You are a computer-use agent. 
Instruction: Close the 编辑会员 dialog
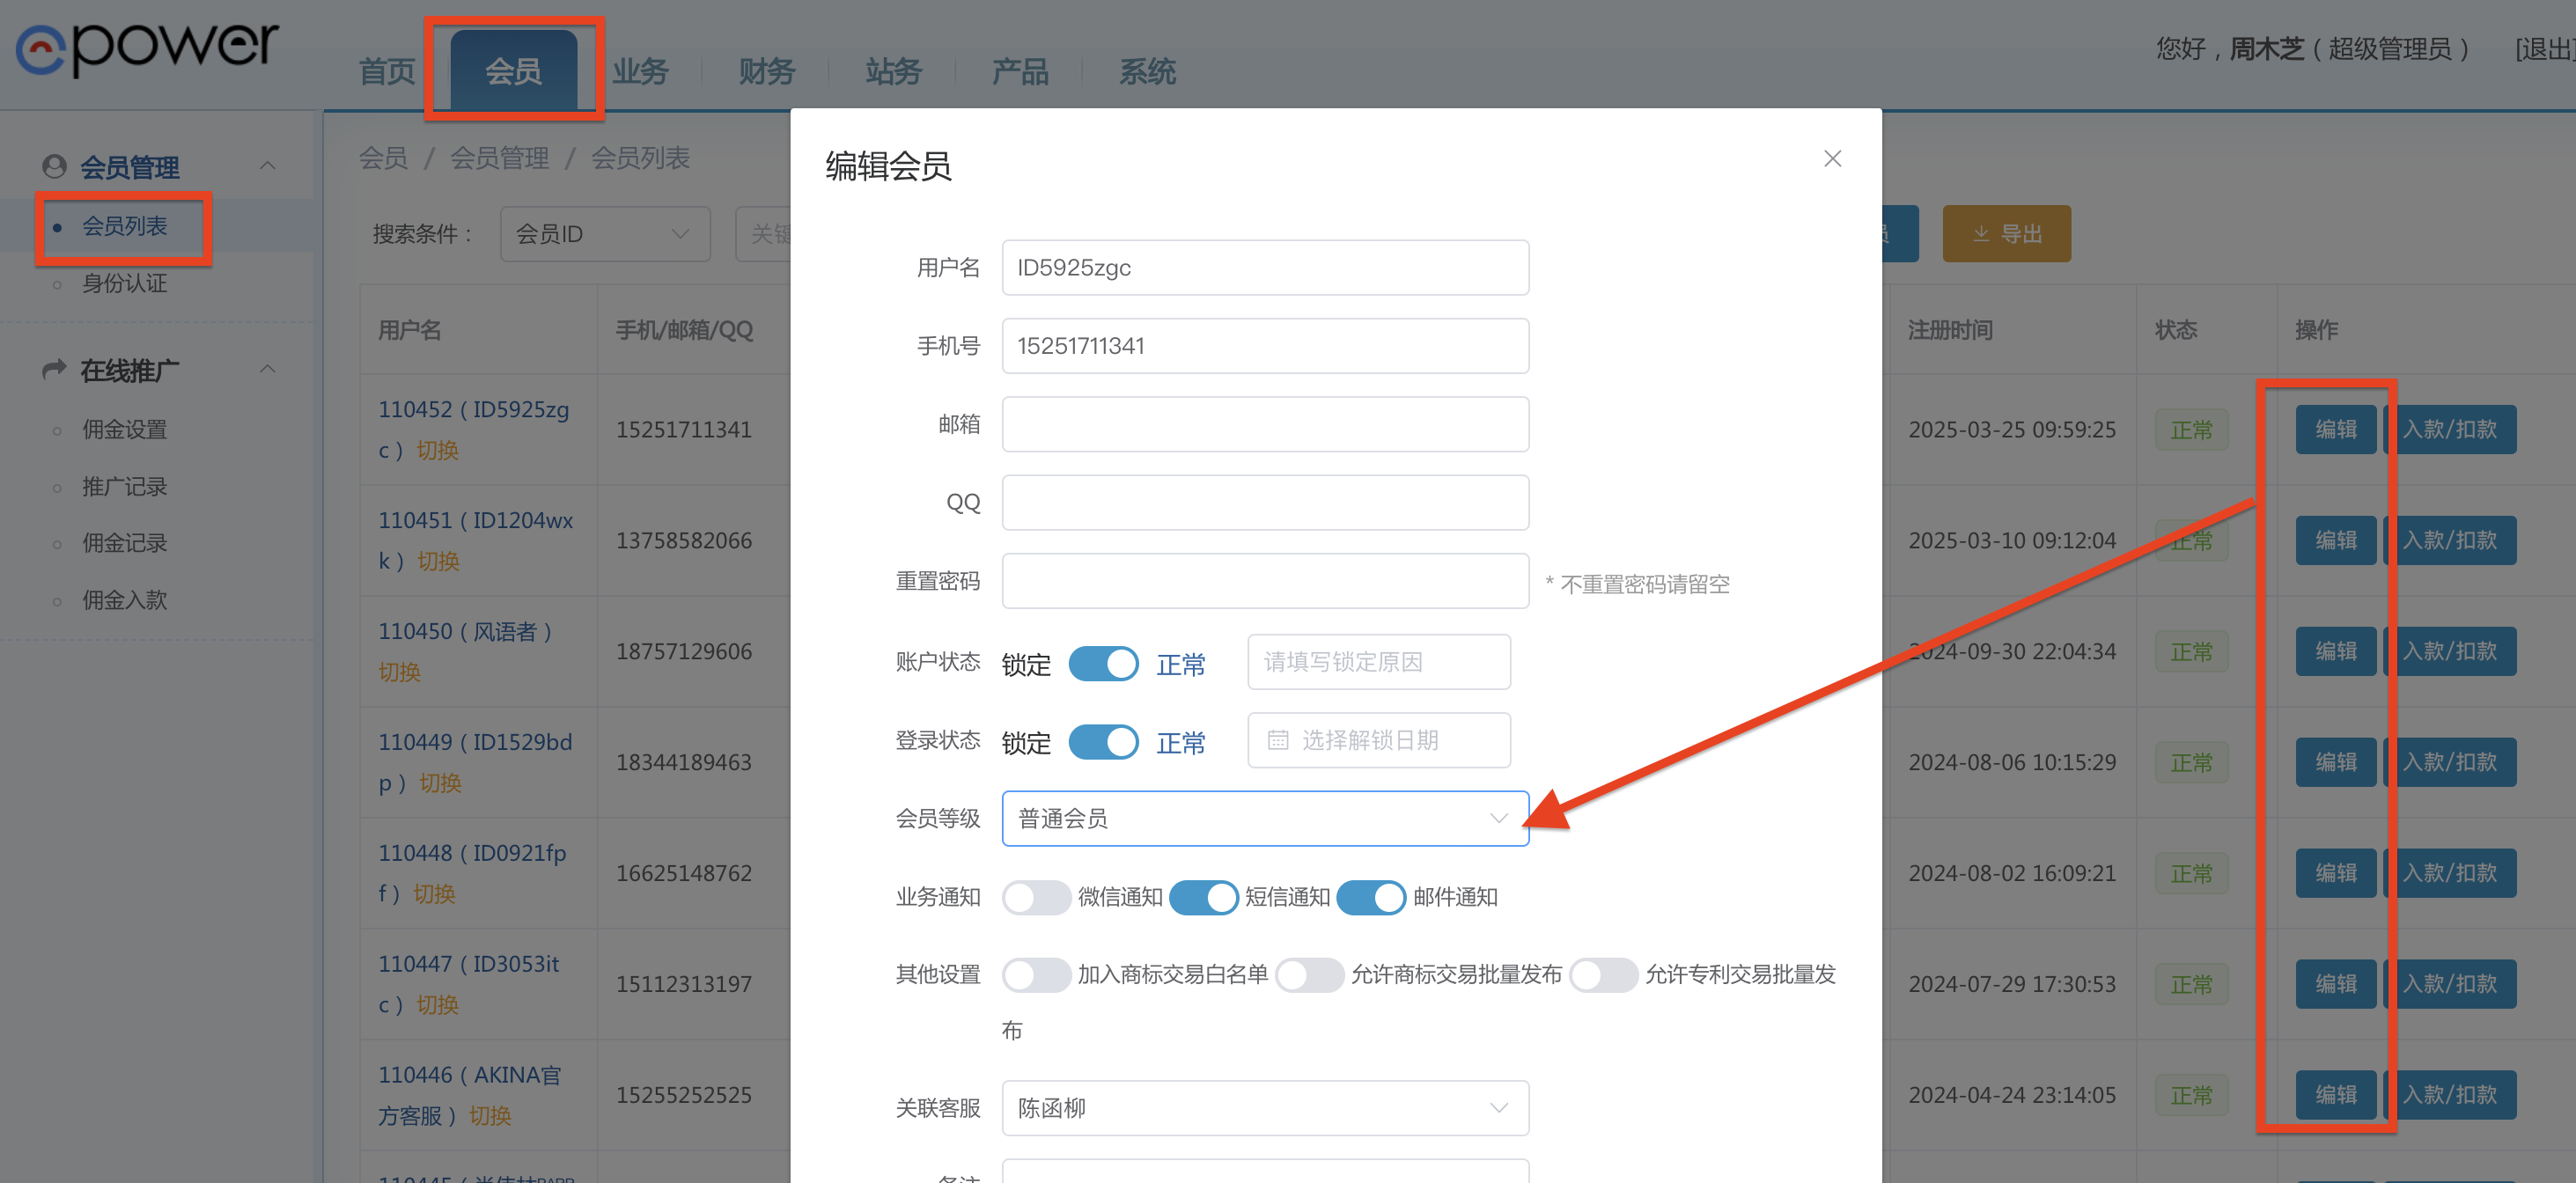point(1832,159)
